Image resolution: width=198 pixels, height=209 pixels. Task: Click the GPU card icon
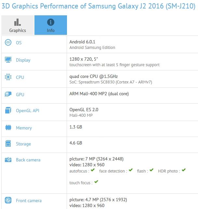tap(8, 94)
